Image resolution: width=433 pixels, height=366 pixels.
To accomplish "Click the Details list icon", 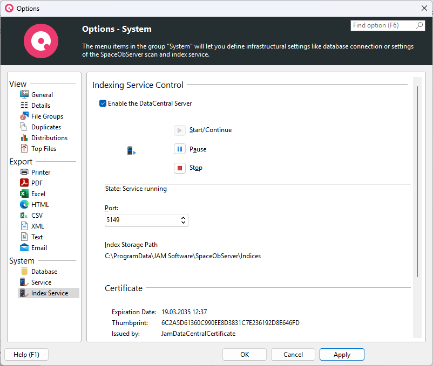I will (24, 105).
